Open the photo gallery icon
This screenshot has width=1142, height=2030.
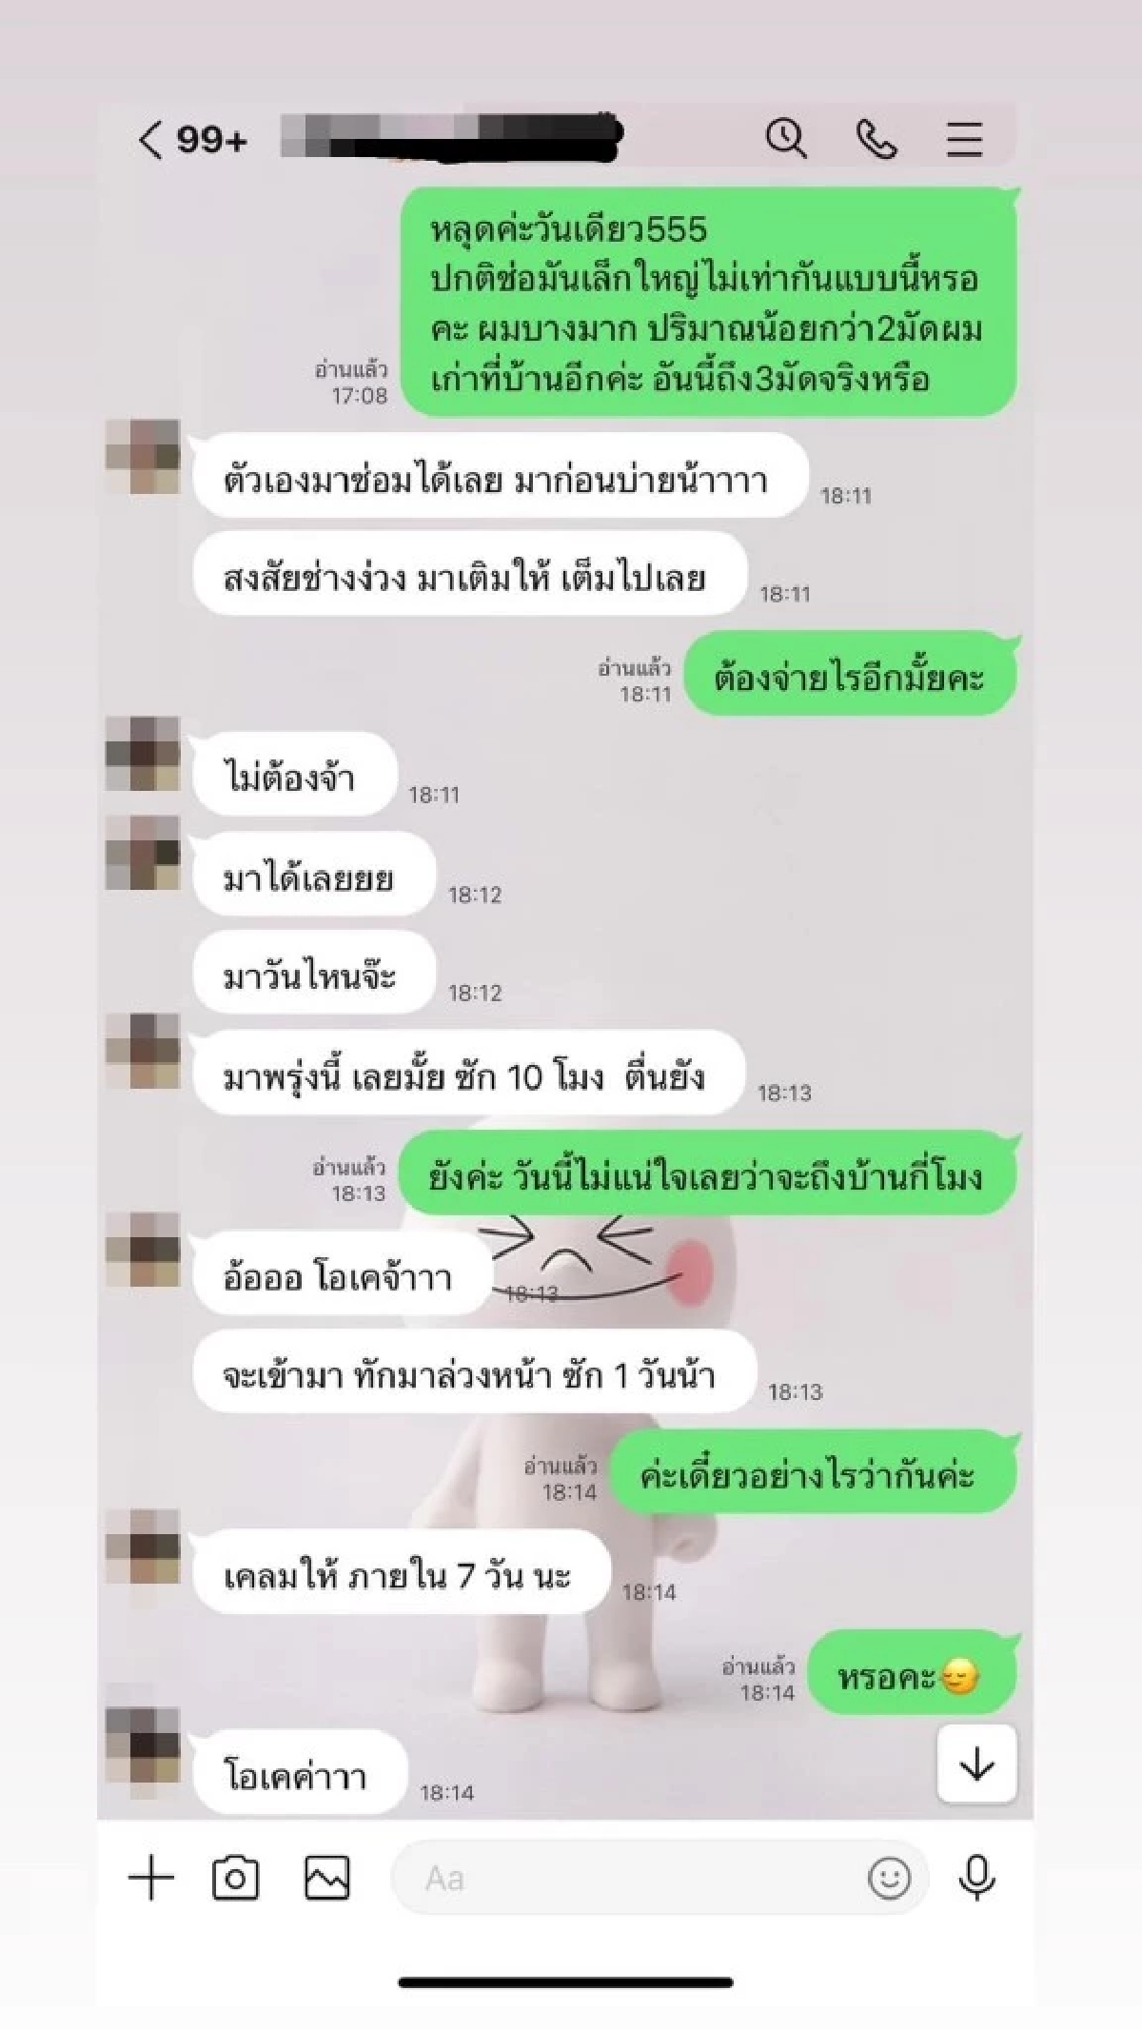click(x=326, y=1879)
